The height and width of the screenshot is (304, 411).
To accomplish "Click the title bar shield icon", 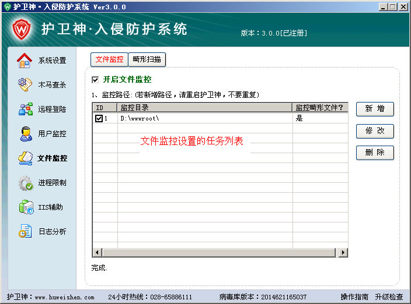I will pyautogui.click(x=8, y=7).
